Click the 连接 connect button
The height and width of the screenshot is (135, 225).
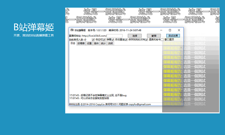pyautogui.click(x=135, y=36)
